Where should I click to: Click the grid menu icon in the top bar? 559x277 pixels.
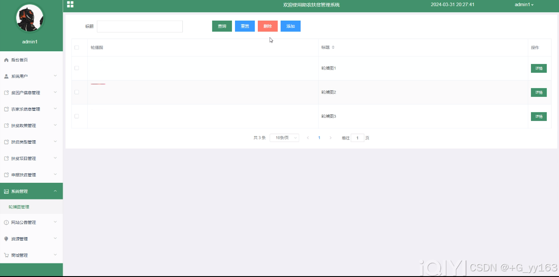tap(70, 4)
